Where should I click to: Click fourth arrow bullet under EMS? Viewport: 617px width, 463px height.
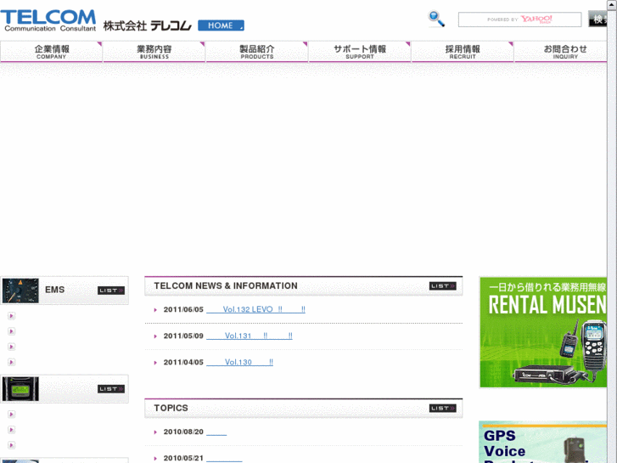[x=11, y=362]
